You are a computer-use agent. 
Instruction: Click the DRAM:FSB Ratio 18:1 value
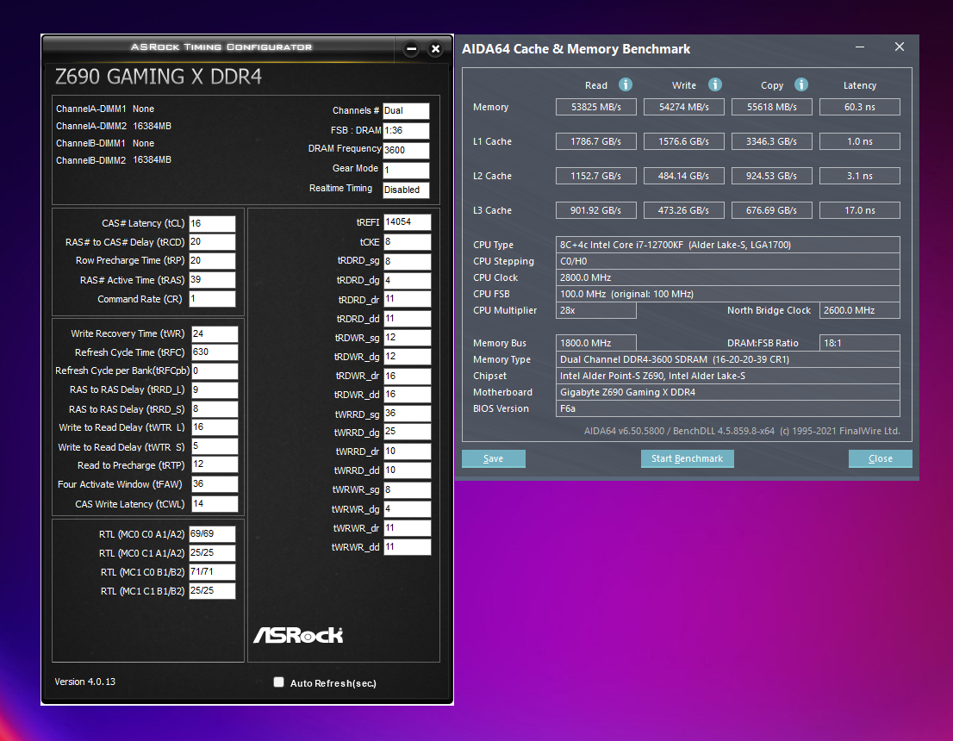(859, 343)
